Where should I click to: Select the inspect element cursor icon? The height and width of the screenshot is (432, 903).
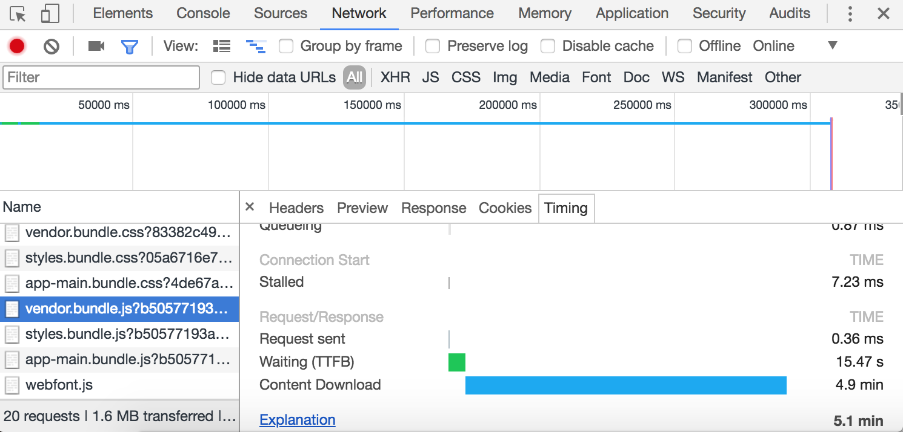tap(17, 13)
